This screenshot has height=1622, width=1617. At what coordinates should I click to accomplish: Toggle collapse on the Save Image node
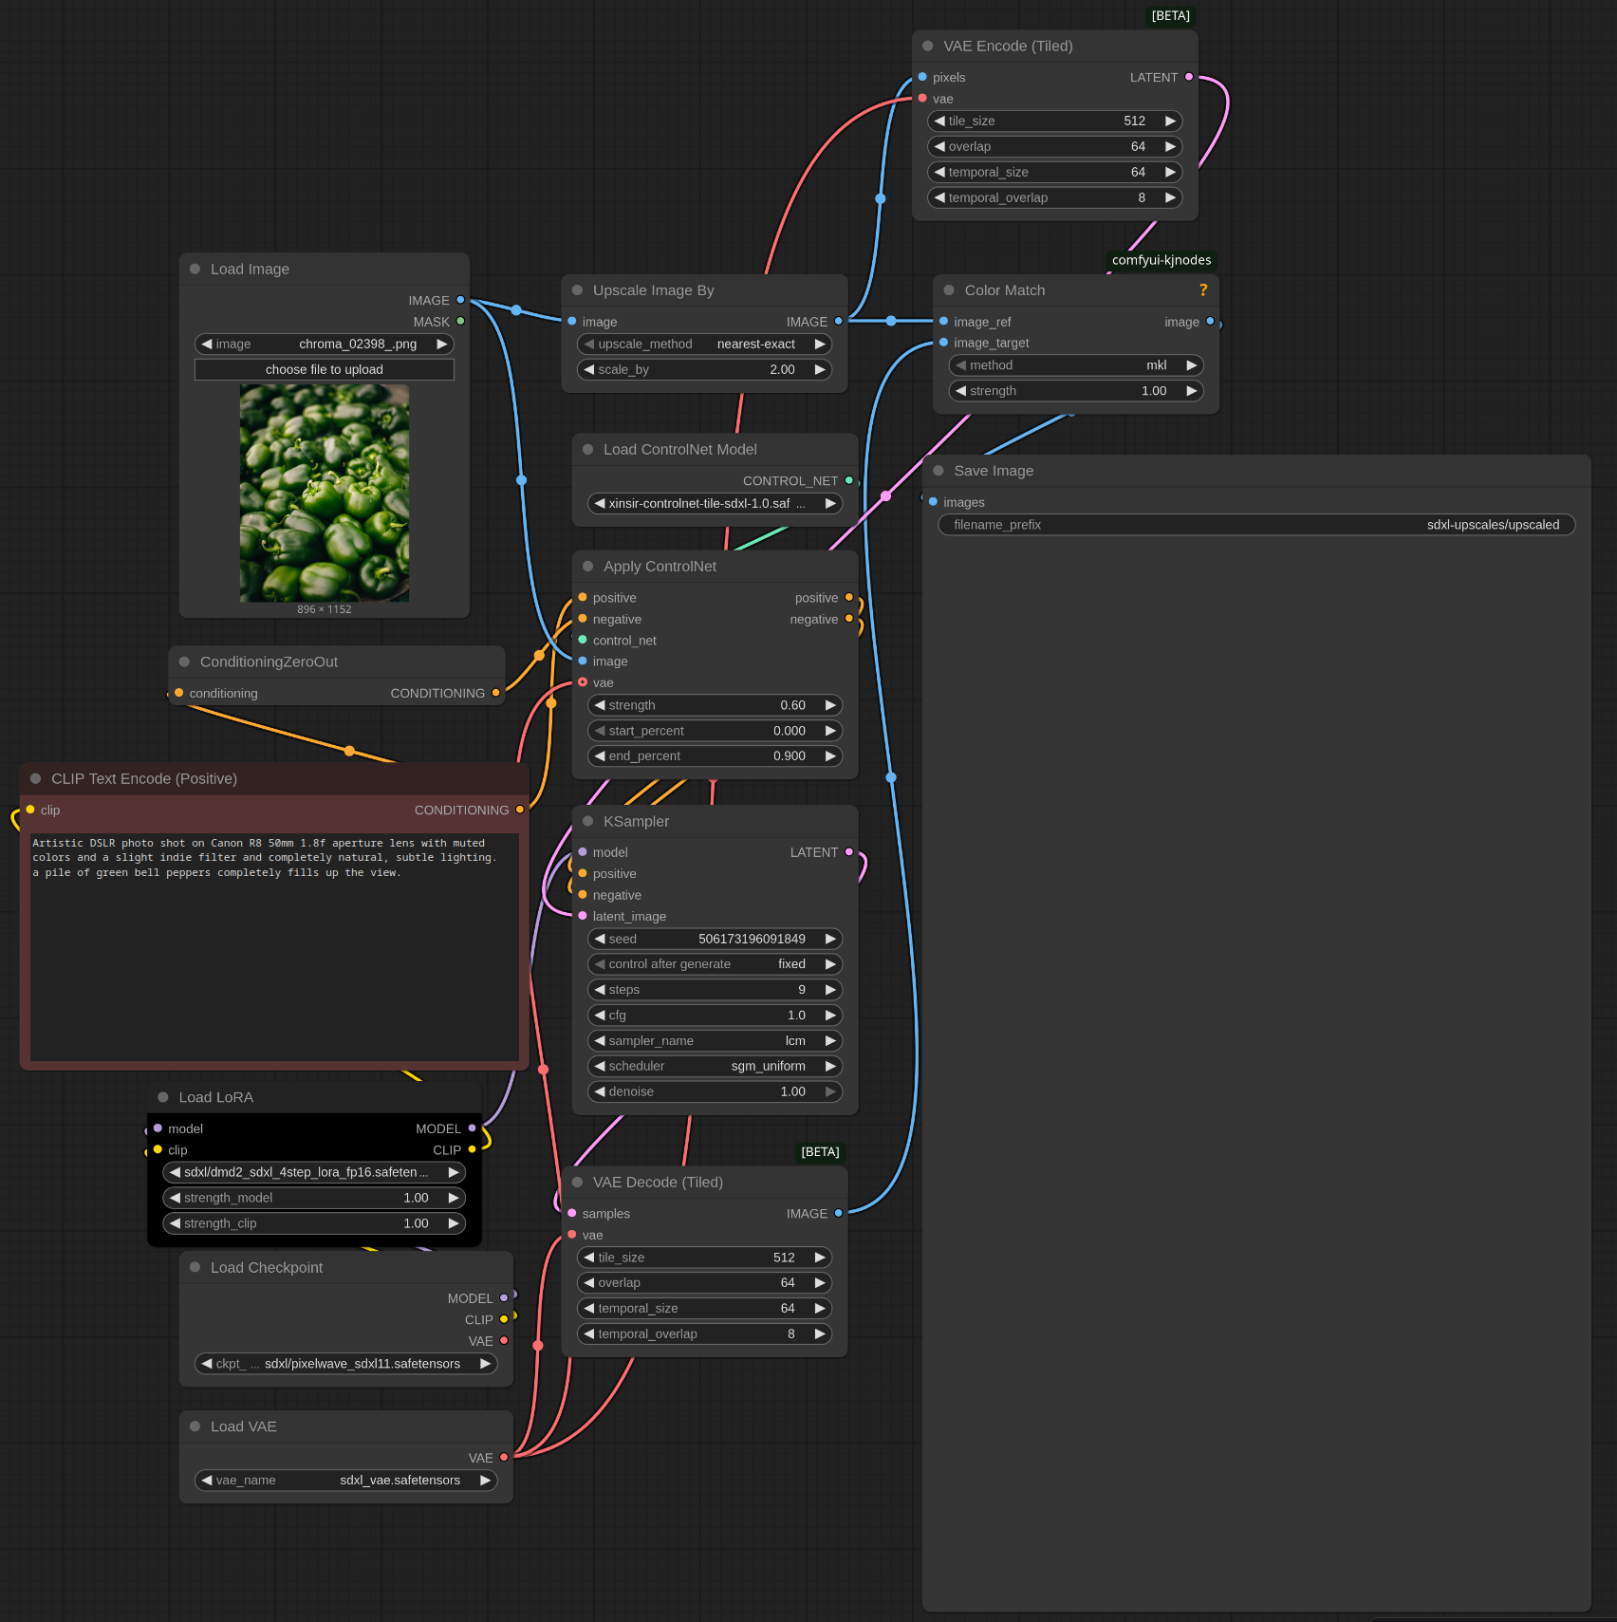(x=938, y=471)
